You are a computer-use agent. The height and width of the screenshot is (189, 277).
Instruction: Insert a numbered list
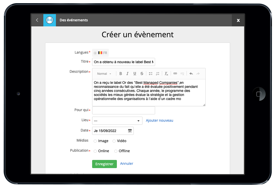(158, 74)
